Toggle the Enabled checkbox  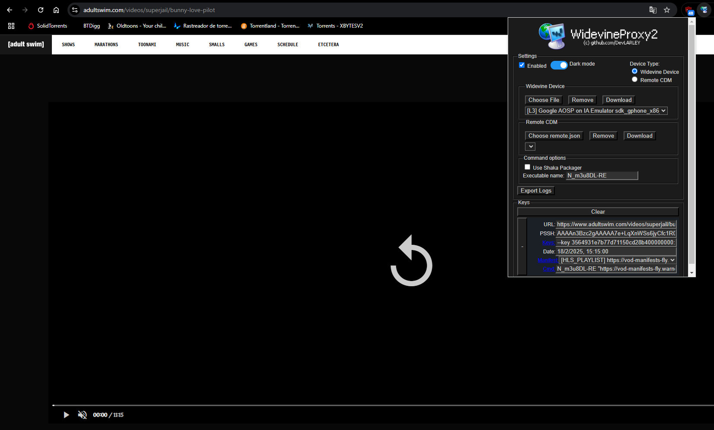click(x=522, y=65)
